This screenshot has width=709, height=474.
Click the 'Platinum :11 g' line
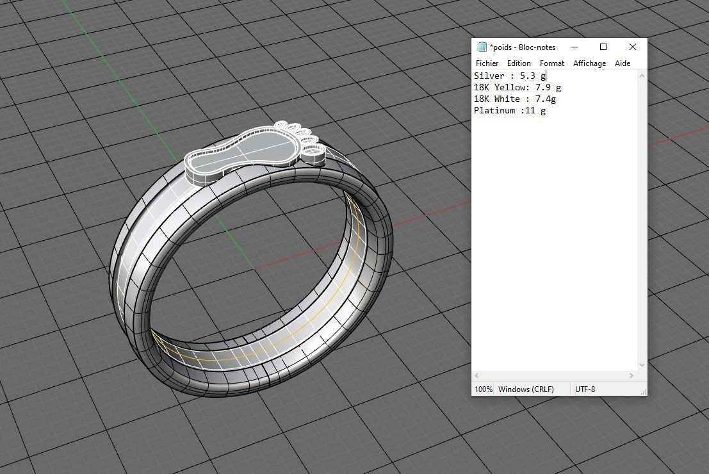tap(510, 110)
